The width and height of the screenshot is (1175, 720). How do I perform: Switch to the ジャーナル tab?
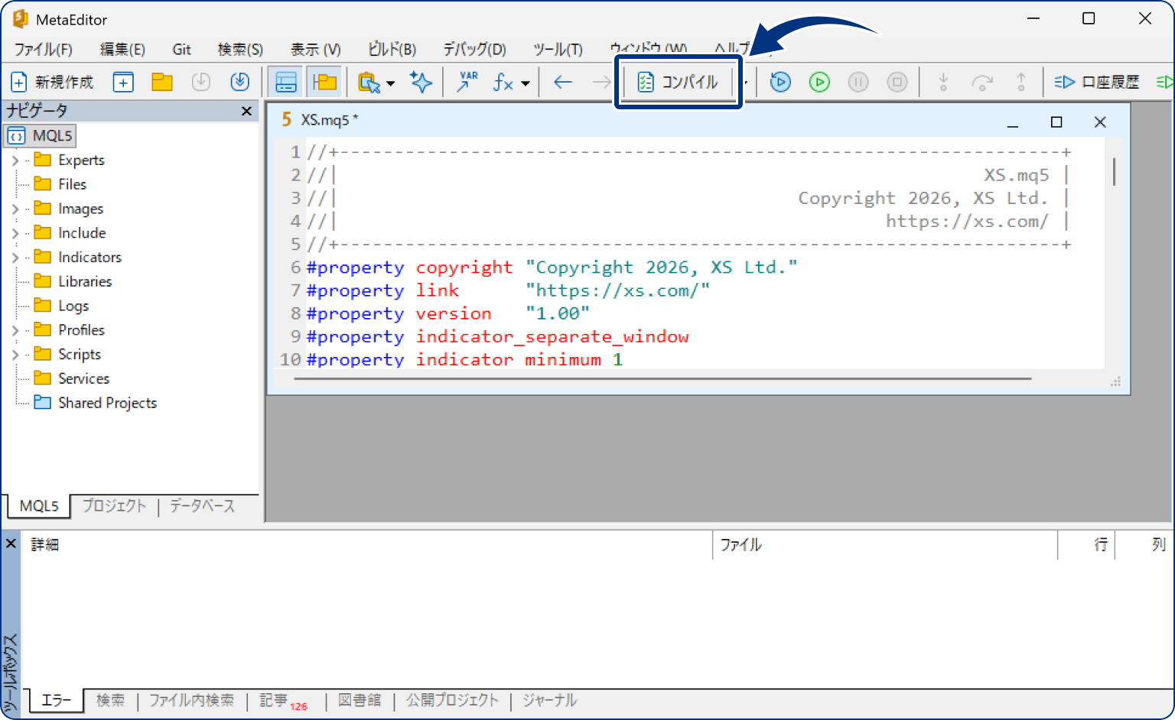[549, 700]
